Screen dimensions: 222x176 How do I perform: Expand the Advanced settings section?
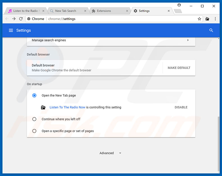coord(110,153)
